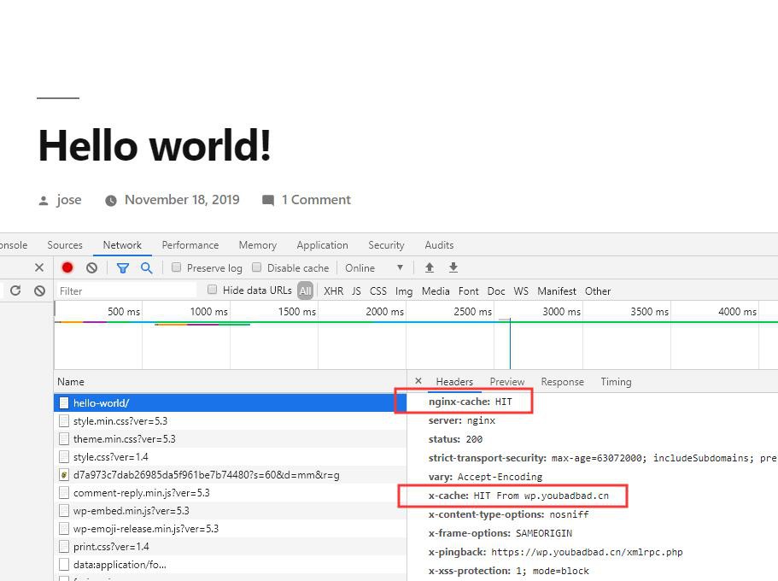This screenshot has height=581, width=778.
Task: Open the Online throttling dropdown
Action: pyautogui.click(x=374, y=267)
